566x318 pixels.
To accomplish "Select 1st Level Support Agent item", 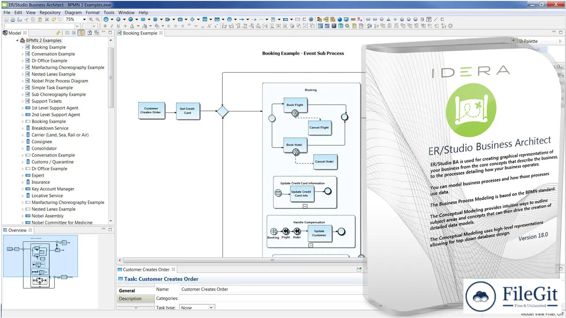I will click(x=55, y=108).
